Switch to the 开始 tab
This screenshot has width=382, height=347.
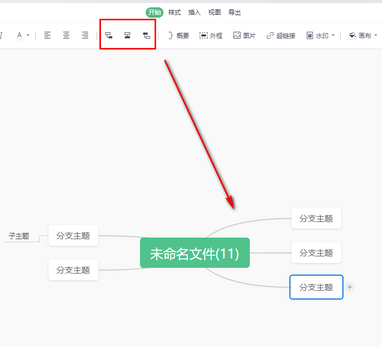pyautogui.click(x=155, y=12)
